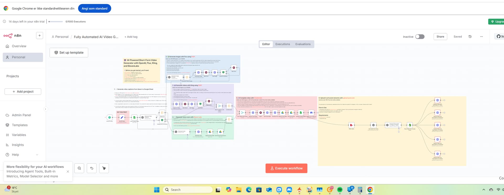Switch to the Executions tab
This screenshot has height=195, width=504.
click(283, 44)
